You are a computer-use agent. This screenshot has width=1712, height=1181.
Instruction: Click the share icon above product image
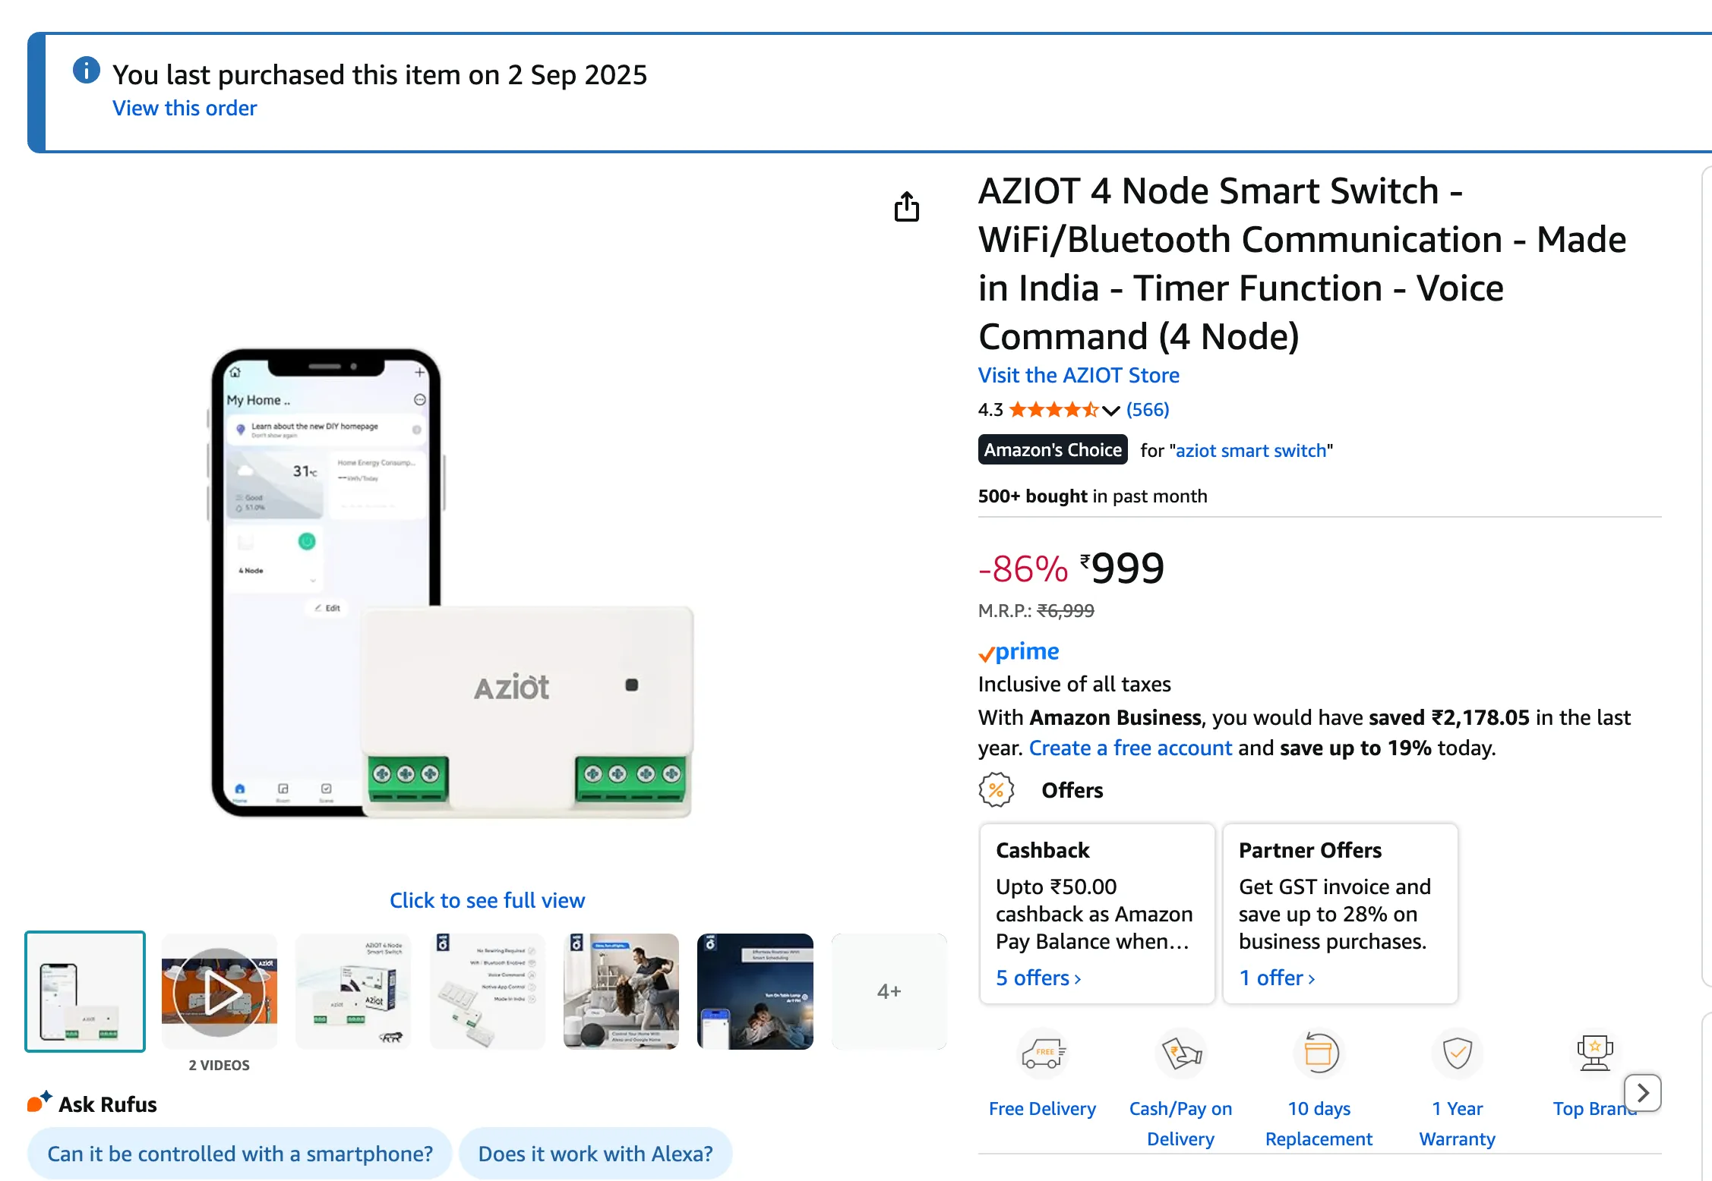click(x=906, y=206)
